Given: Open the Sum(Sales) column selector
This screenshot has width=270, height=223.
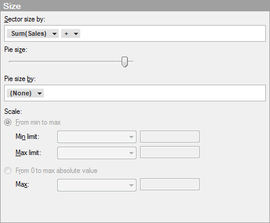Looking at the screenshot, I should 33,33.
